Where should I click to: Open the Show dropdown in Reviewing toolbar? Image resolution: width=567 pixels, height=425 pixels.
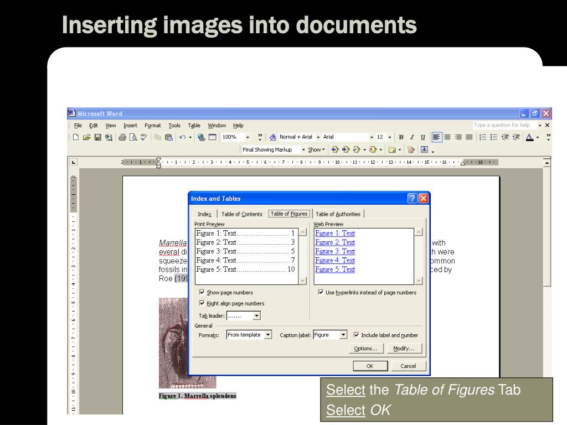(x=316, y=149)
